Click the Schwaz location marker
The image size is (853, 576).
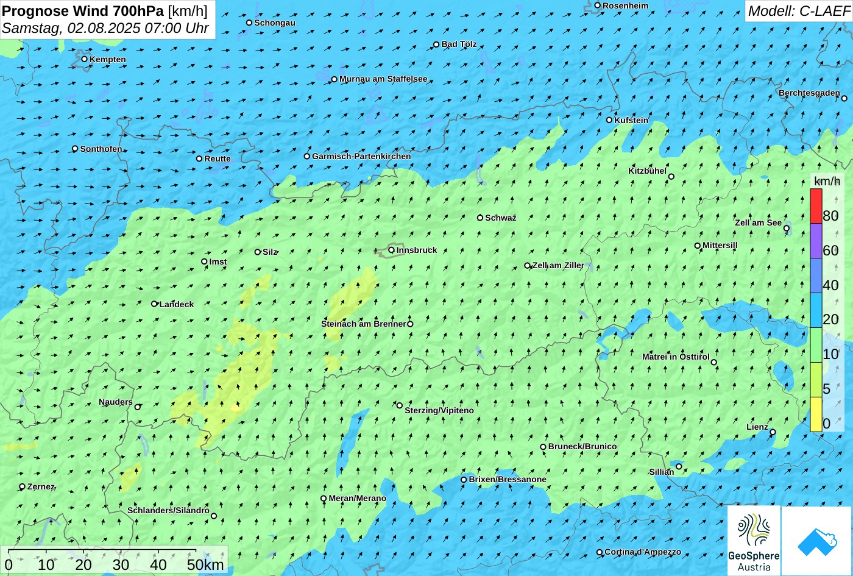pyautogui.click(x=480, y=218)
